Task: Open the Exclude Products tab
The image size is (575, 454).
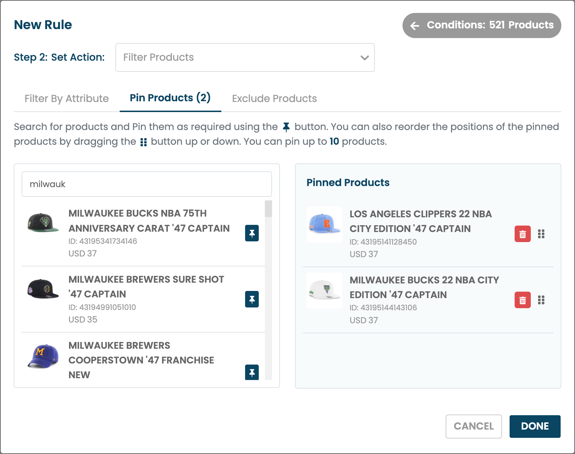Action: point(274,98)
